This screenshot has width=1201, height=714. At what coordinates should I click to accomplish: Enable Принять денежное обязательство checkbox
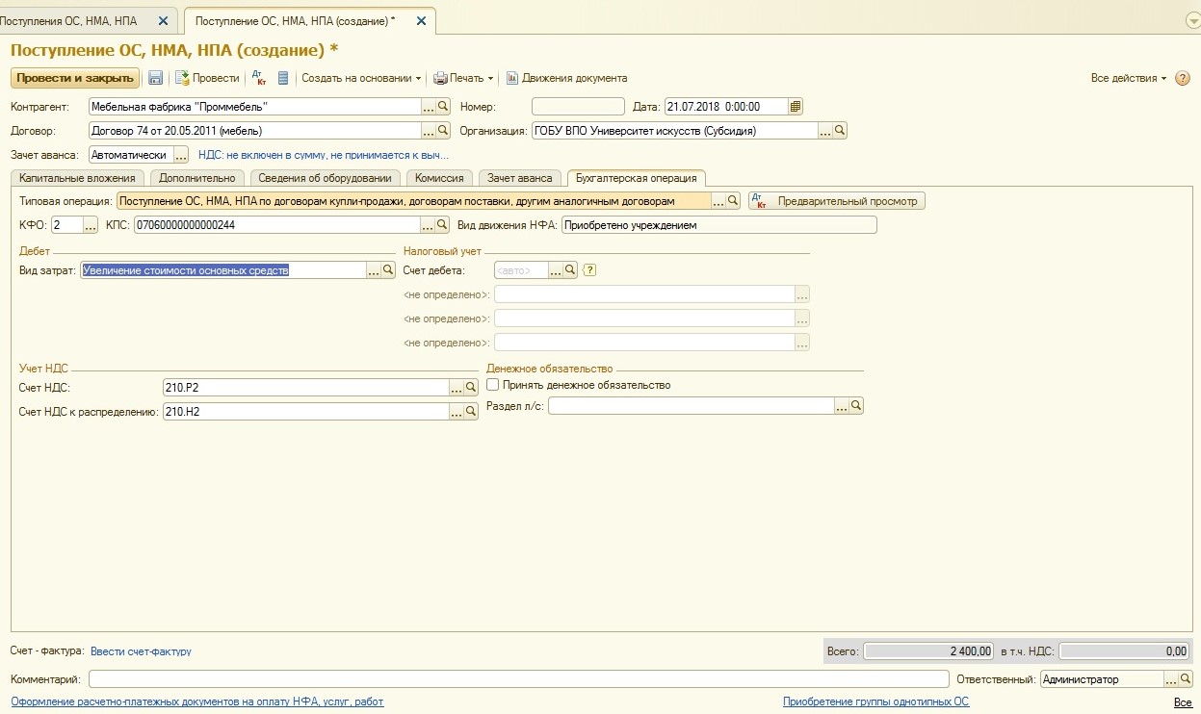(x=493, y=385)
